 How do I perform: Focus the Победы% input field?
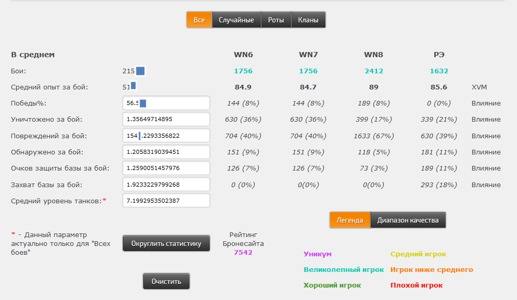tap(166, 103)
